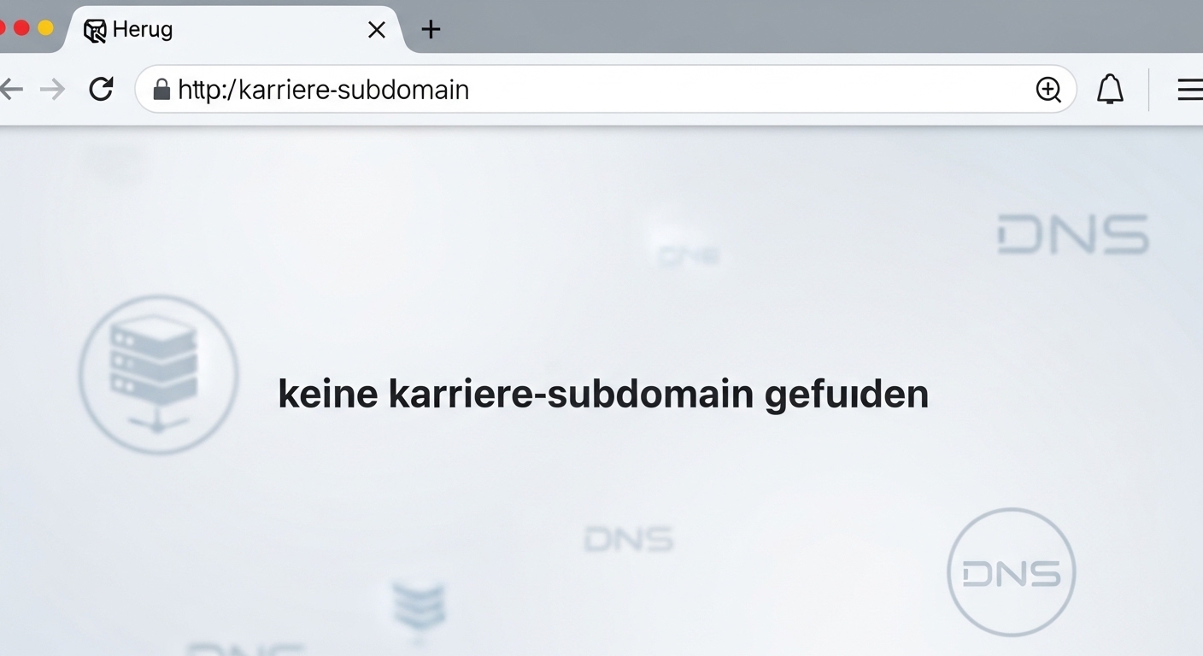Open a new tab with plus button
1203x656 pixels.
[431, 30]
